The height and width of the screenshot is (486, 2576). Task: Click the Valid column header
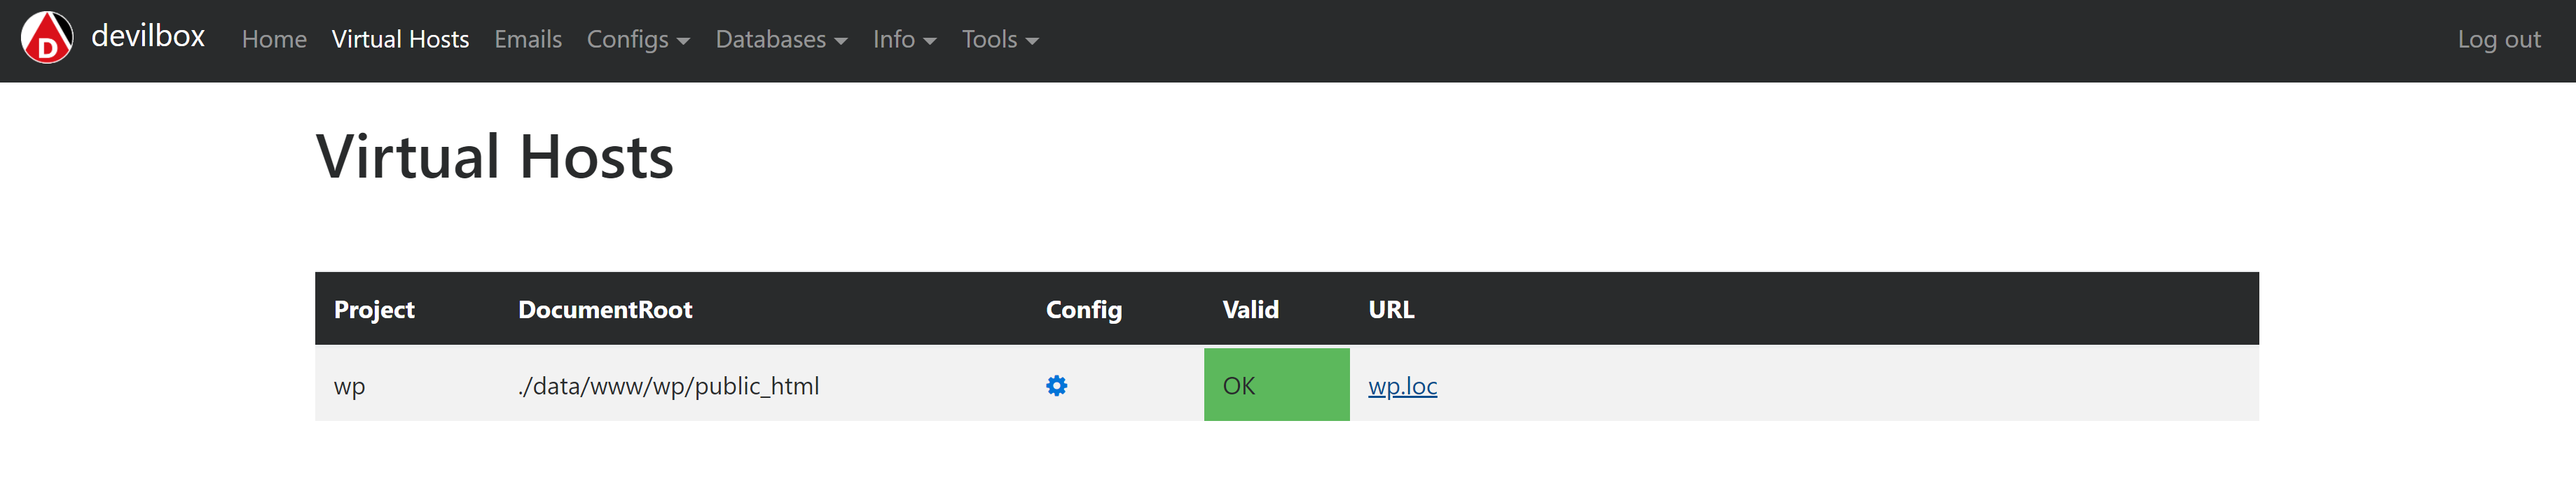click(x=1249, y=309)
